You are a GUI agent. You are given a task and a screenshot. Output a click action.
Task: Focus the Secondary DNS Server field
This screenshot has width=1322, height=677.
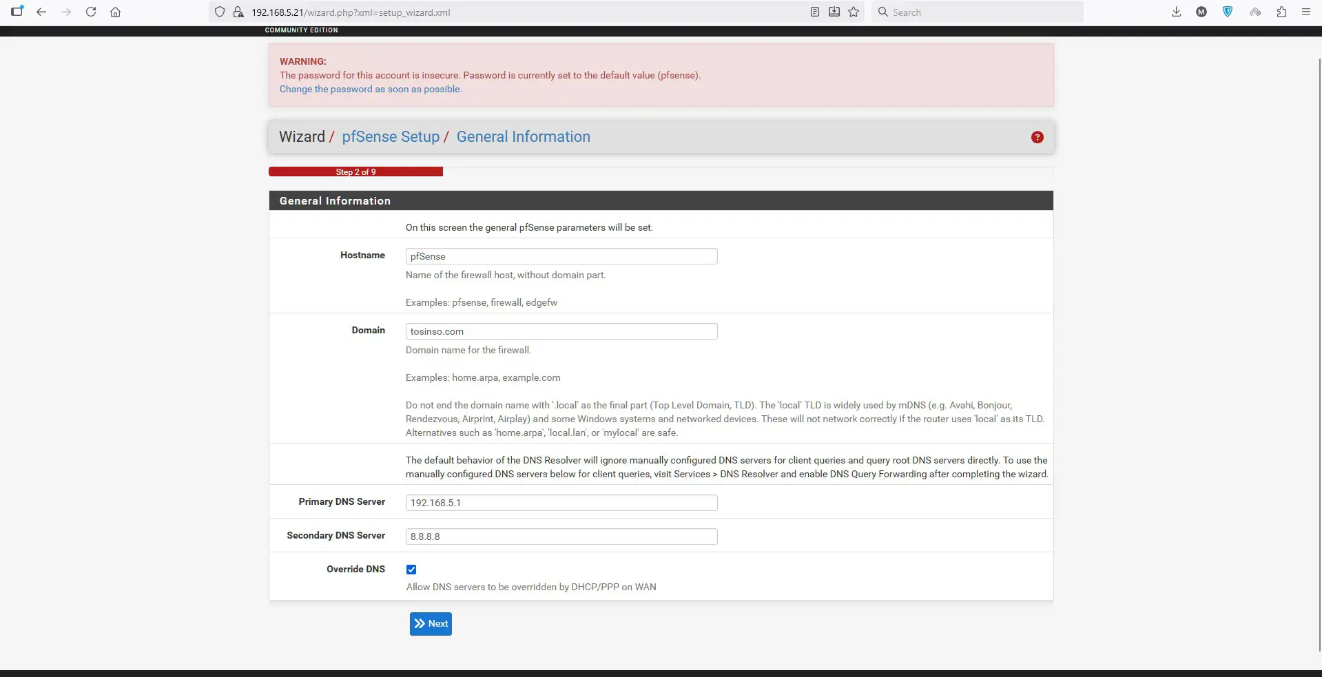(561, 537)
